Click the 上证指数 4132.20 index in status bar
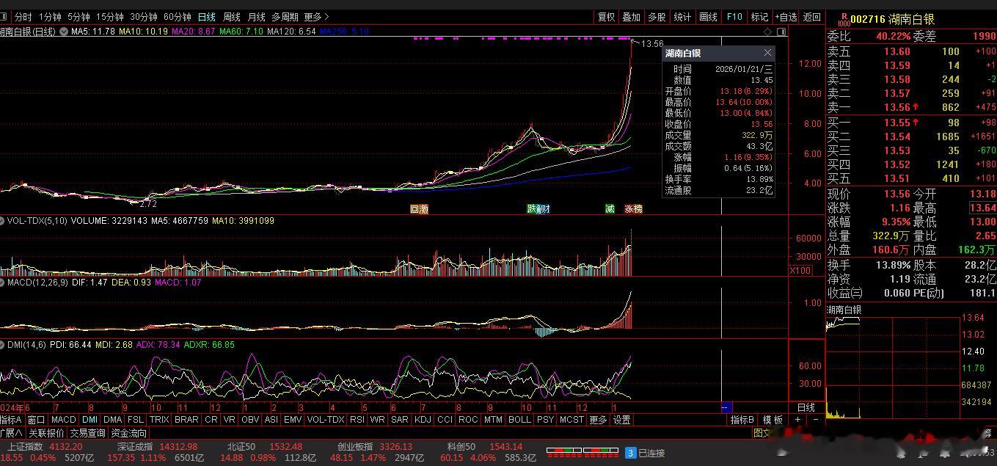This screenshot has height=466, width=997. (x=45, y=446)
